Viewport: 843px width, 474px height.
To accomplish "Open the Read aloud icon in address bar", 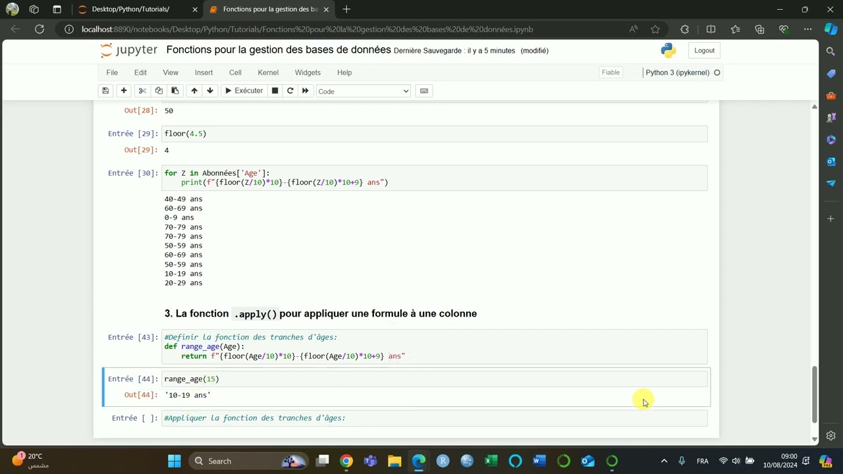I will coord(634,29).
